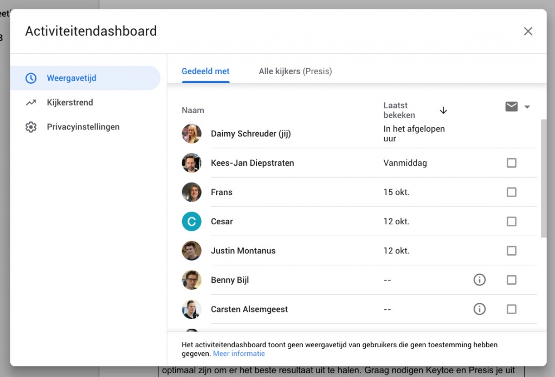Switch to the Alle kijkers (Presis) tab
The image size is (555, 377).
coord(295,71)
